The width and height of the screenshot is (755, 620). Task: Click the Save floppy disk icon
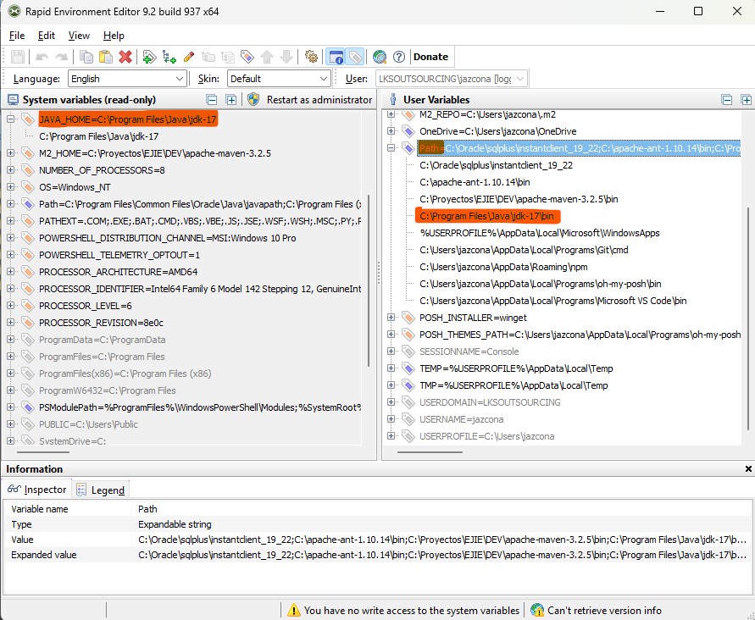pos(18,57)
